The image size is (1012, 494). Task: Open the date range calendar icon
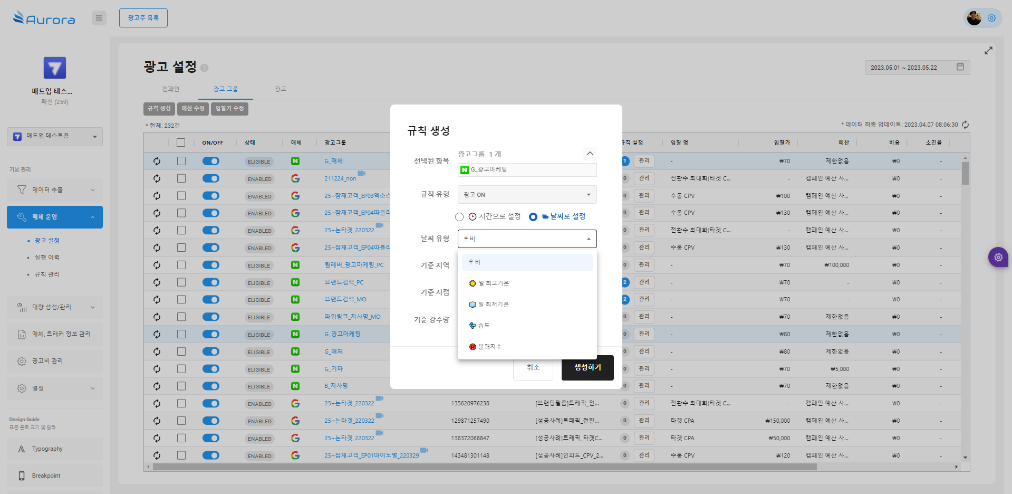coord(960,67)
